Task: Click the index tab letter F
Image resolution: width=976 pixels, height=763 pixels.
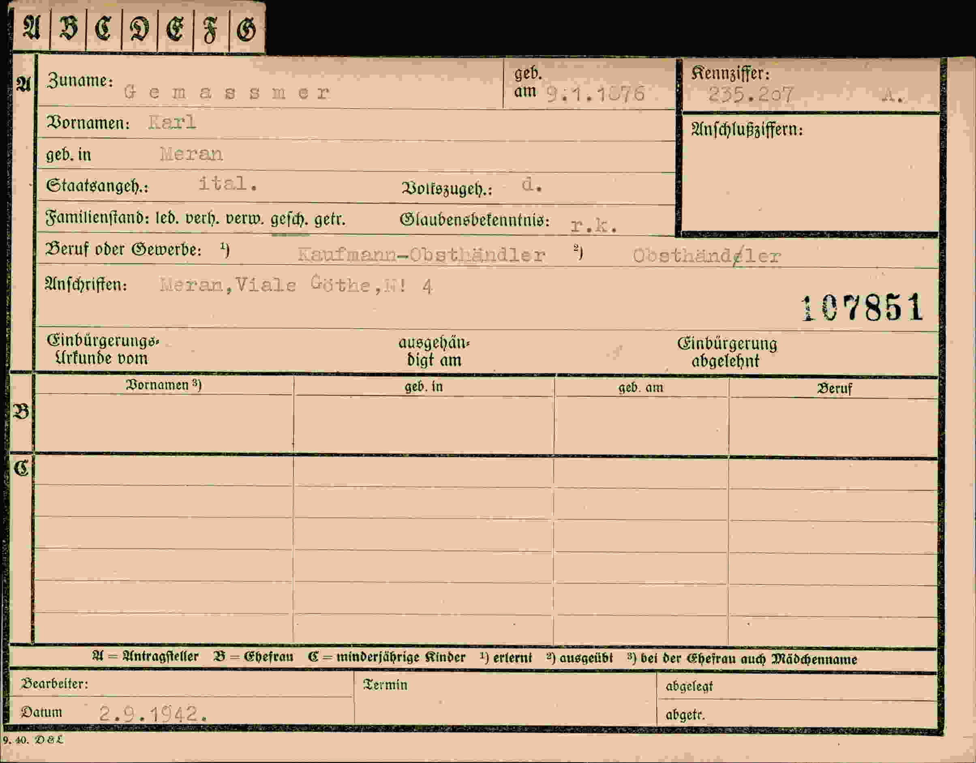Action: (210, 31)
